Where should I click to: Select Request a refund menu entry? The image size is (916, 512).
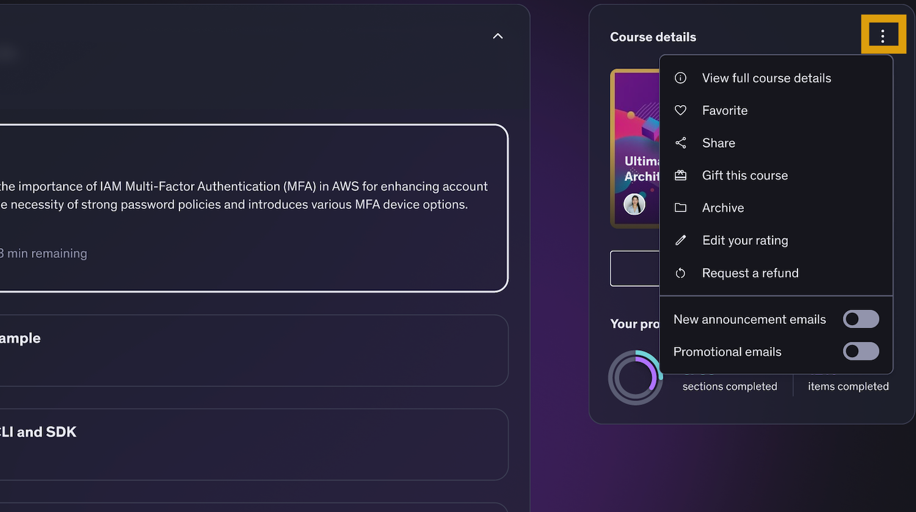pos(750,273)
